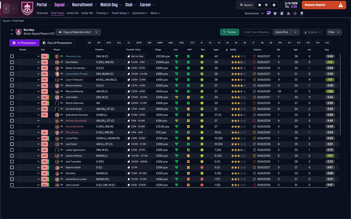Tick the checkbox for Florentino Luís
The image size is (351, 219).
click(x=12, y=56)
